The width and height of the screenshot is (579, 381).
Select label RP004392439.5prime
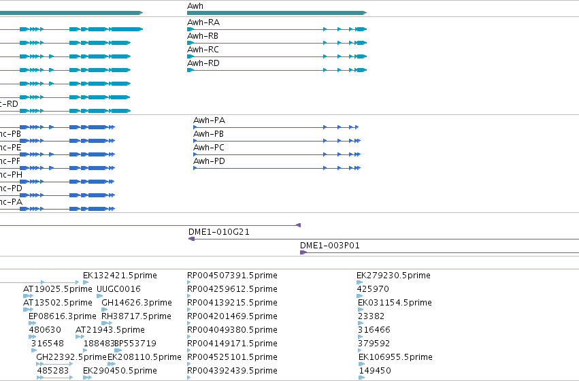coord(232,371)
